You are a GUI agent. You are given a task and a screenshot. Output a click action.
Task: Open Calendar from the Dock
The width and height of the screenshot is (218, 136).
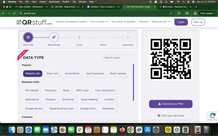[x=88, y=130]
